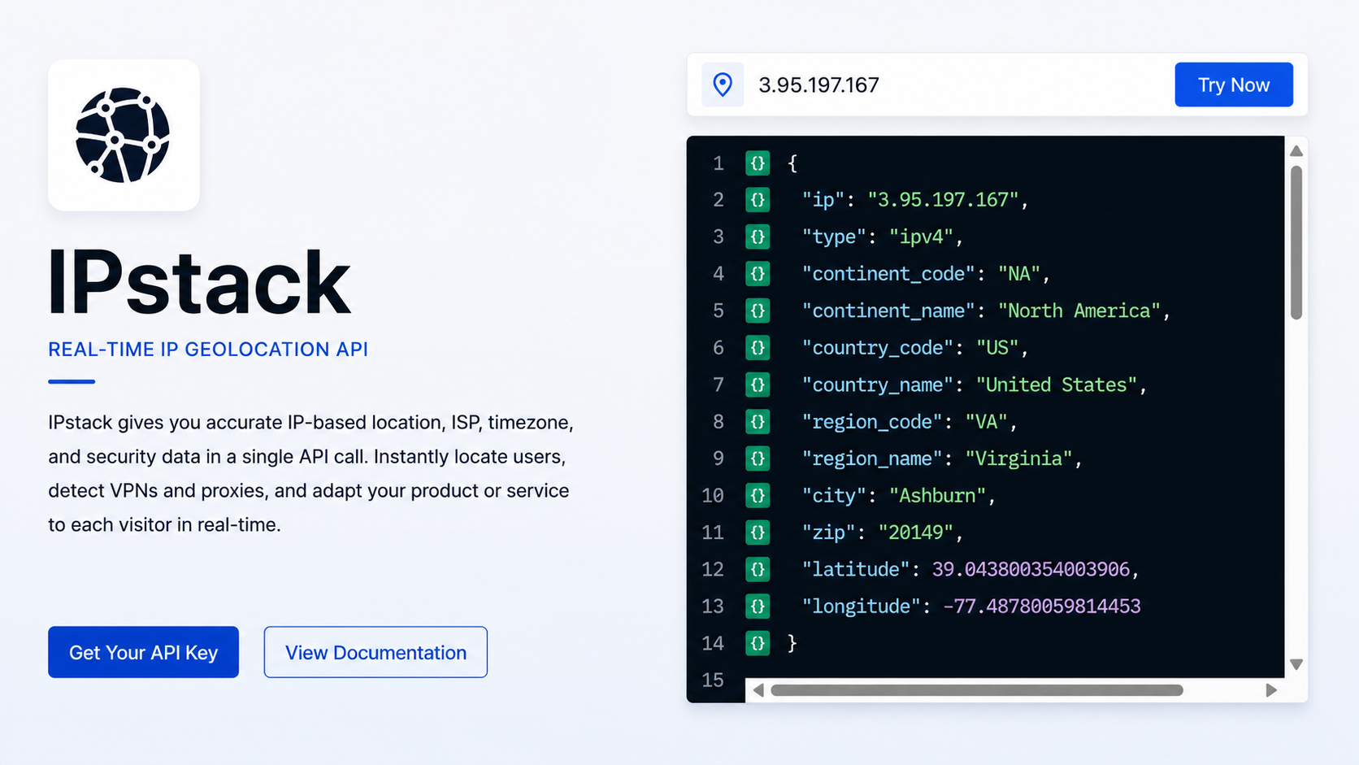Screen dimensions: 1359x765
Task: Click the "US" country code value
Action: pyautogui.click(x=997, y=347)
